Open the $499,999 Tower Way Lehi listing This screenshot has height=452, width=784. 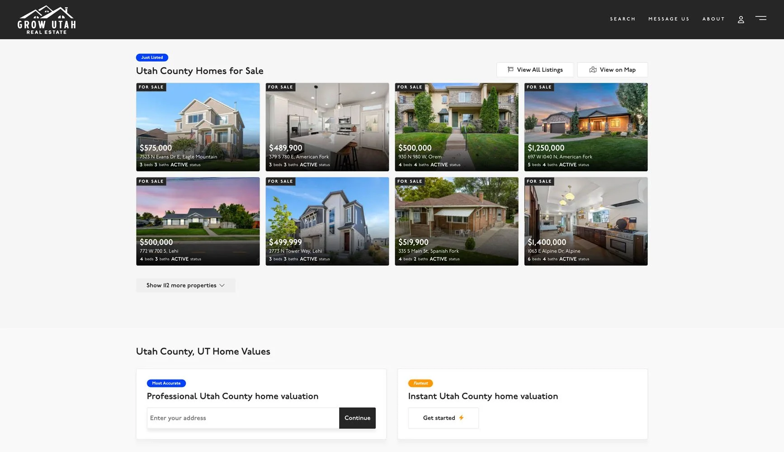(327, 221)
